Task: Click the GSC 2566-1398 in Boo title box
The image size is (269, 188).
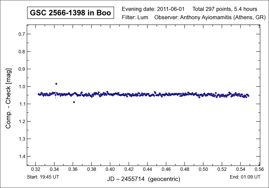Action: [x=70, y=13]
